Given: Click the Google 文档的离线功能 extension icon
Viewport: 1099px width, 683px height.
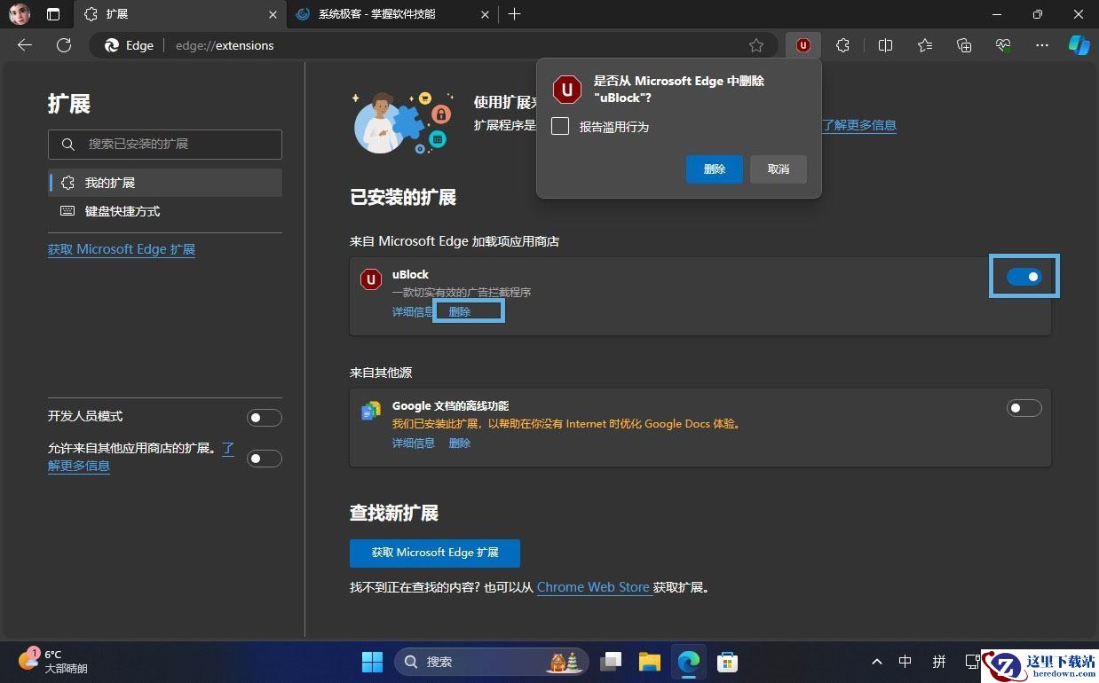Looking at the screenshot, I should click(371, 411).
